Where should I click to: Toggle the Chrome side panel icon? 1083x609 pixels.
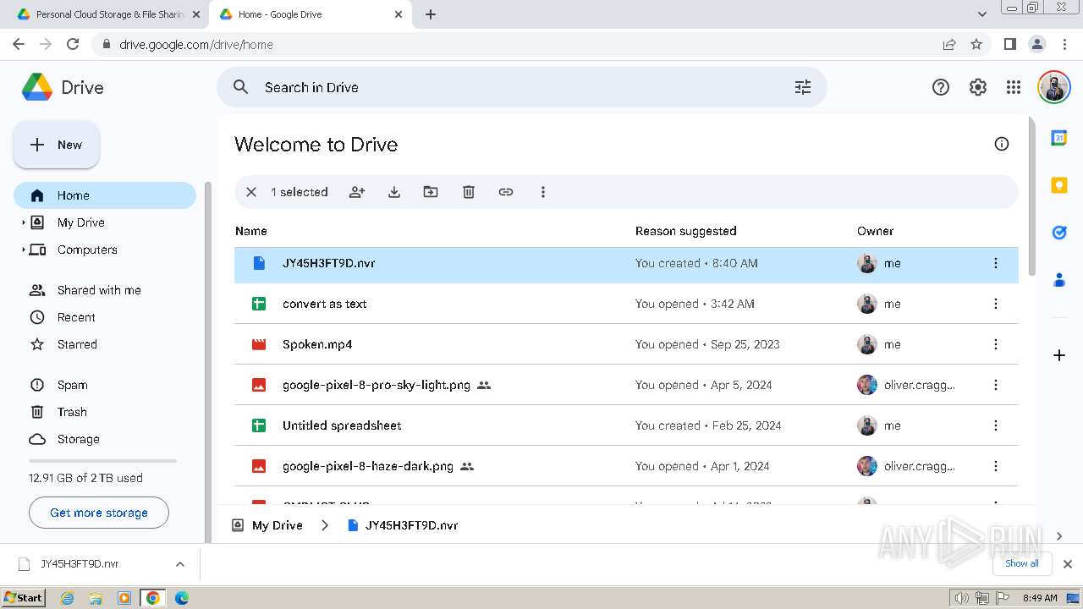pyautogui.click(x=1009, y=44)
